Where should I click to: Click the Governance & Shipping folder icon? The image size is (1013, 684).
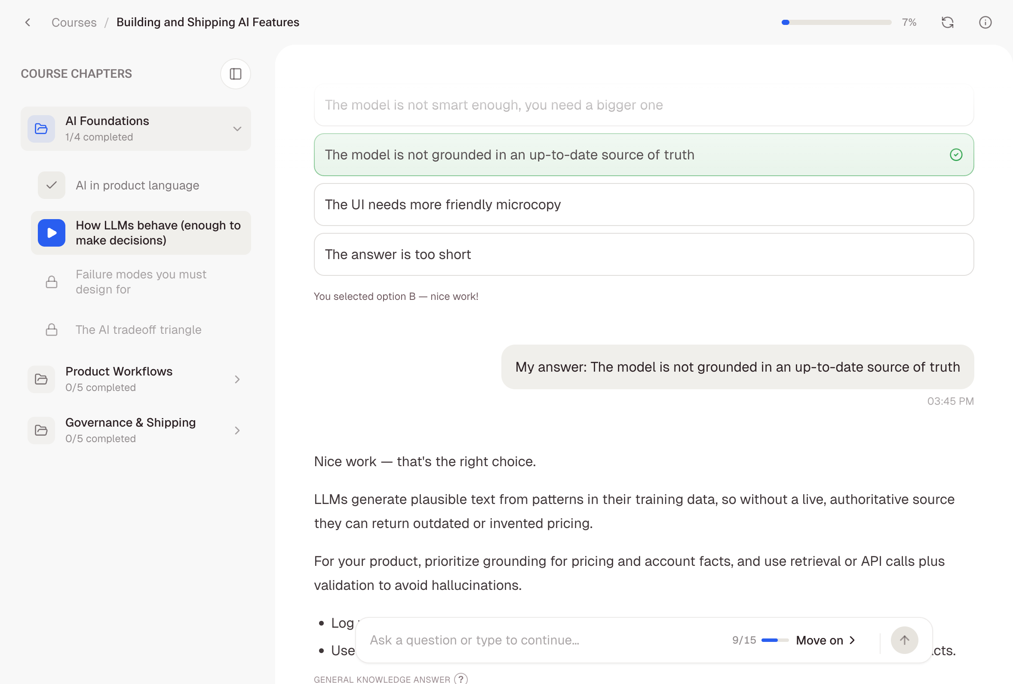[41, 431]
